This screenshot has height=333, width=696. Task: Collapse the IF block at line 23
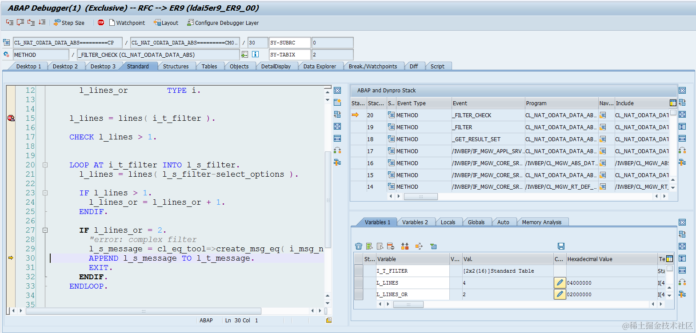[x=45, y=193]
